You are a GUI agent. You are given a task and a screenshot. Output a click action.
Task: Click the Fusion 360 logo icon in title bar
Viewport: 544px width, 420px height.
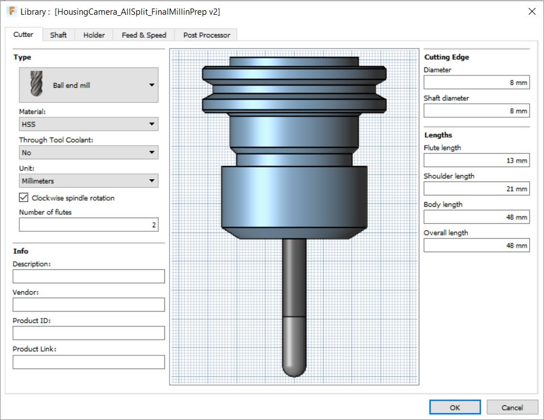12,11
